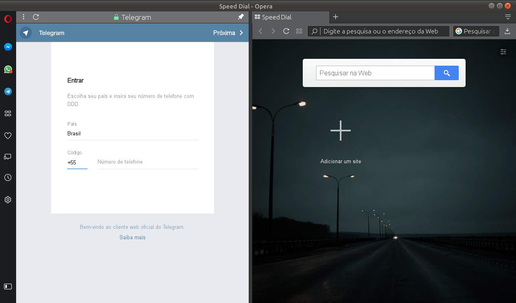Open Settings gear in sidebar
The image size is (516, 303).
coord(8,199)
